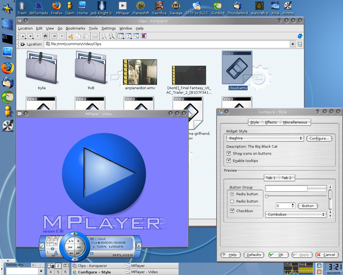Open Thunderbird from the top launcher row
This screenshot has width=343, height=275.
point(237,8)
